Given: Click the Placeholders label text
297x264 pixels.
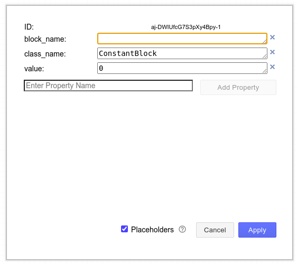Looking at the screenshot, I should pos(152,230).
